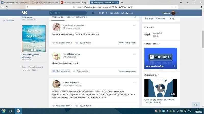
Task: Switch to the Создать петицию browser tab
Action: click(x=74, y=2)
